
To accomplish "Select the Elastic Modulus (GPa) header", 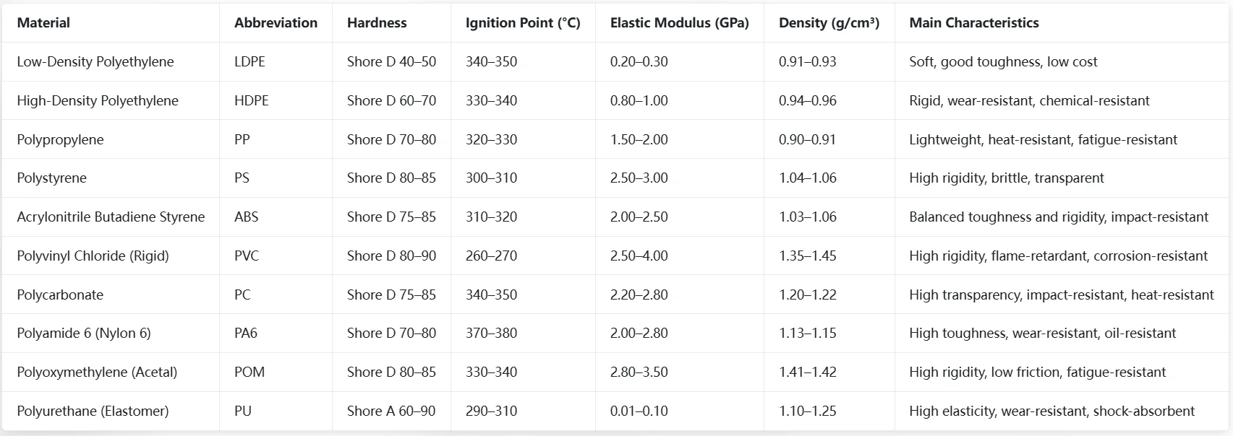I will coord(680,23).
